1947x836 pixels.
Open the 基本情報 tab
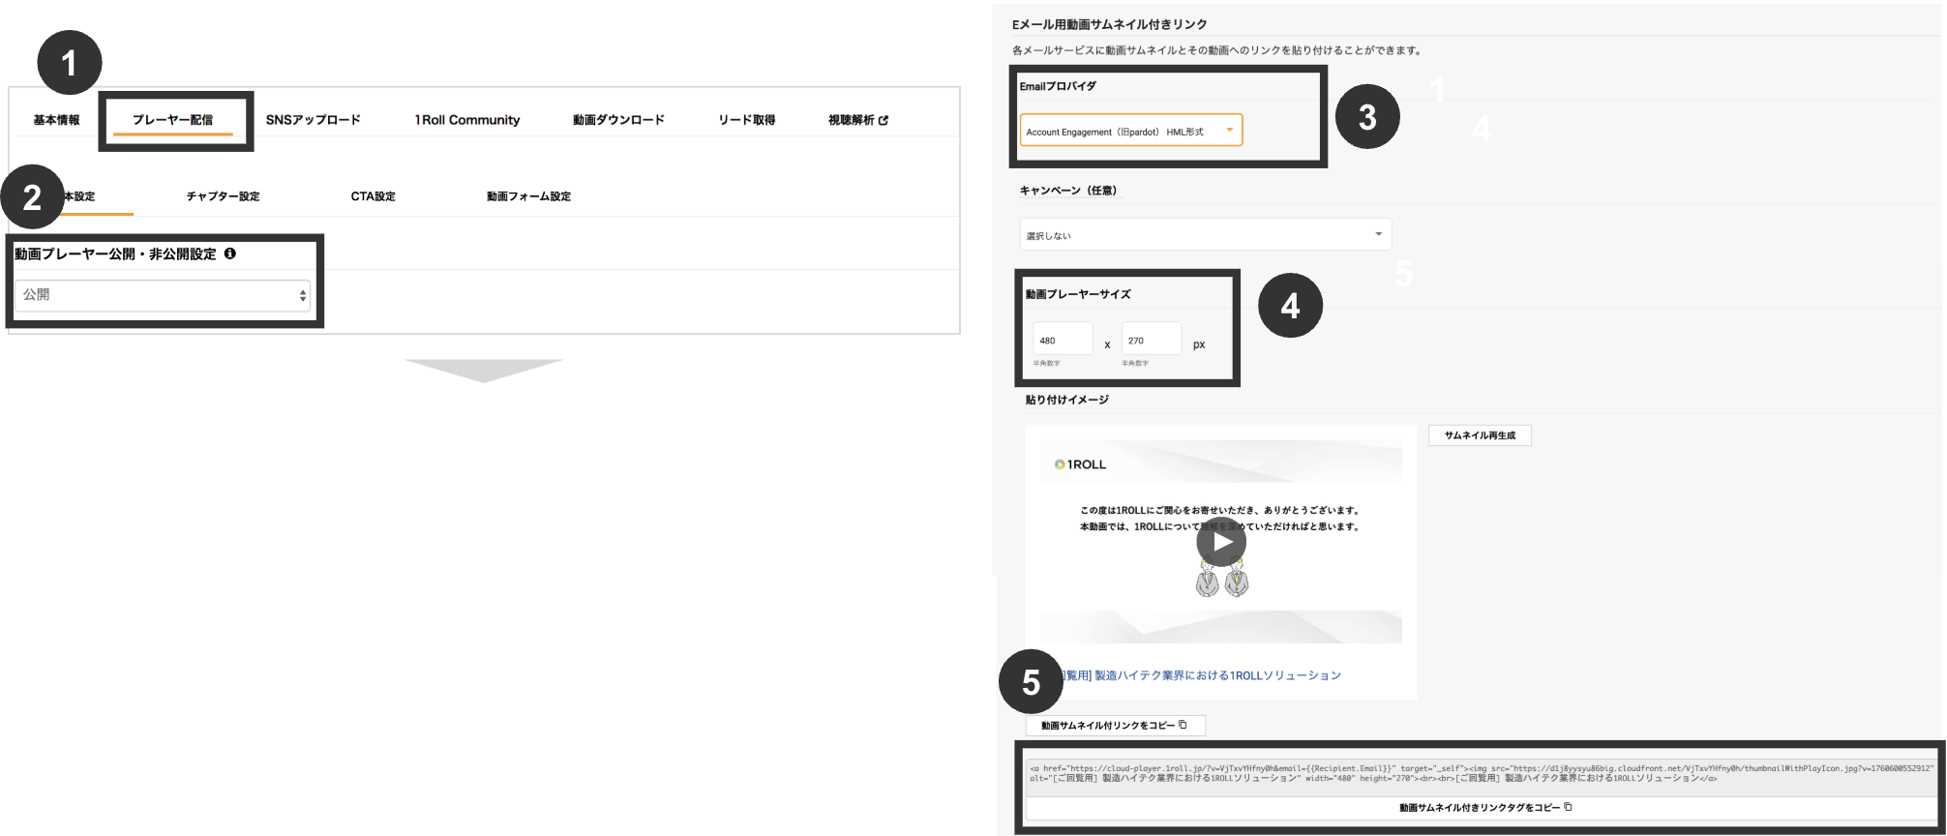click(x=56, y=120)
